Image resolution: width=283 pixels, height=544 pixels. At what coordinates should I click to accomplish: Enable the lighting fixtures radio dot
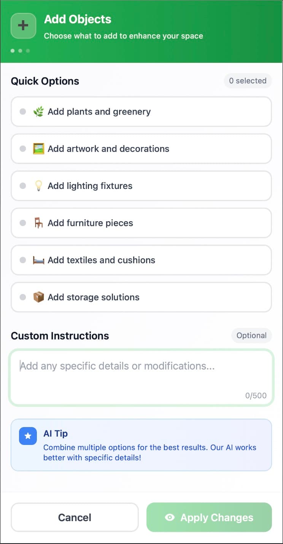pyautogui.click(x=23, y=186)
